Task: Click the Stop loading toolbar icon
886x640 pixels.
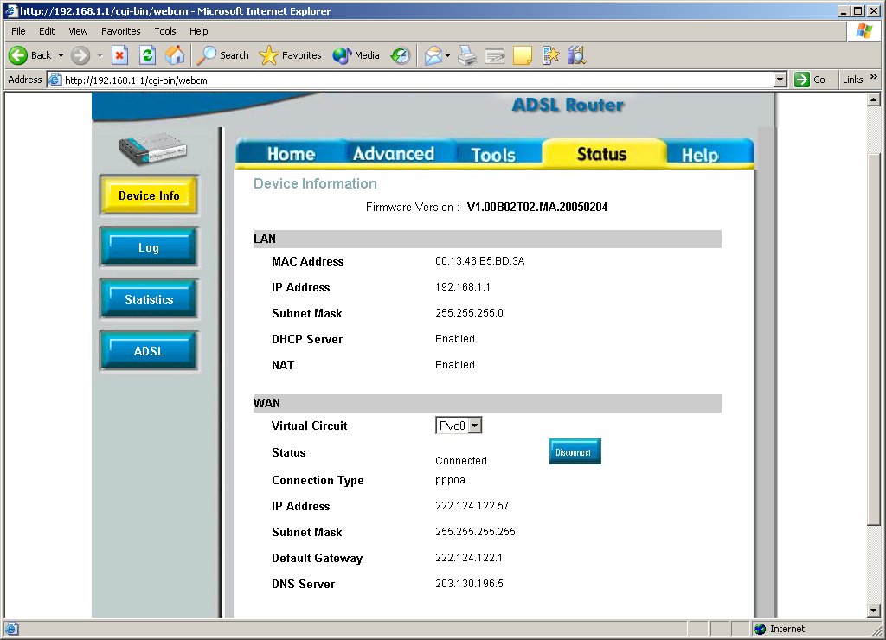Action: pos(120,55)
